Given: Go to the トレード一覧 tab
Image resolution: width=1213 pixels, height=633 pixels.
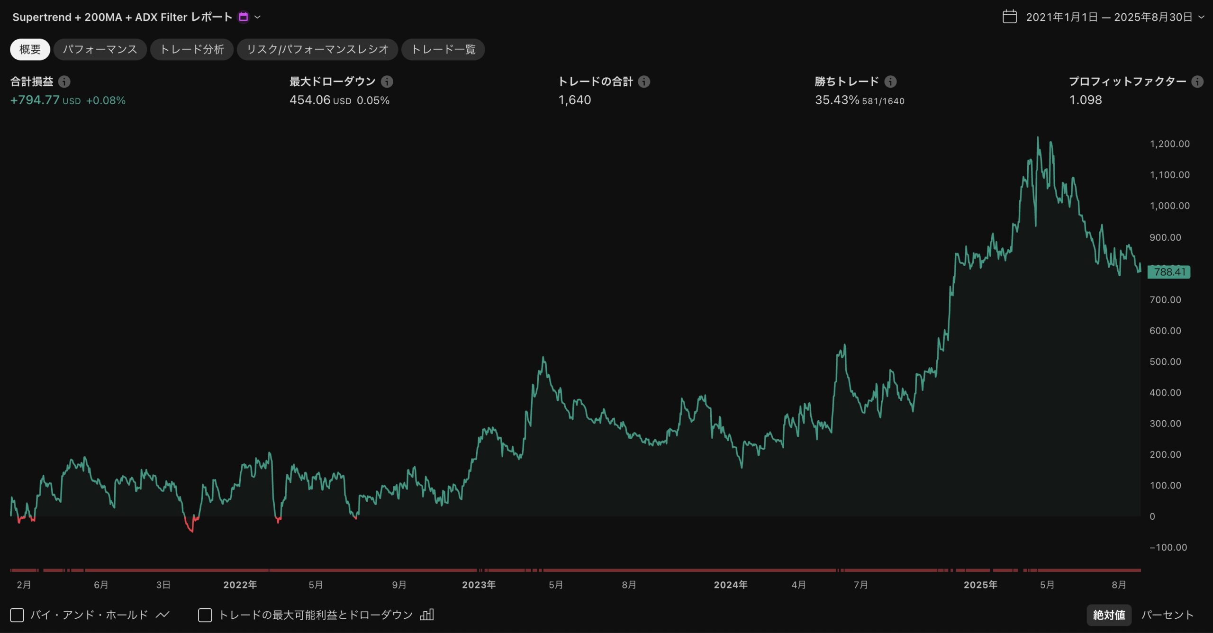Looking at the screenshot, I should click(x=443, y=49).
